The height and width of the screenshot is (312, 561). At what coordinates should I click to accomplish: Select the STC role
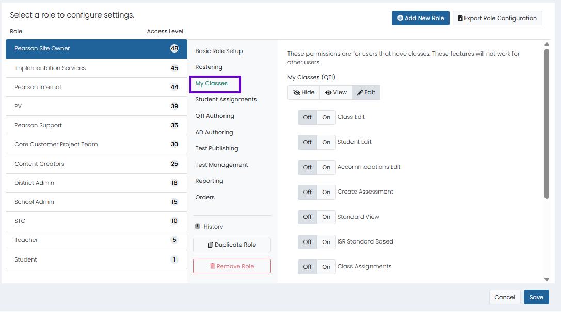pyautogui.click(x=97, y=221)
